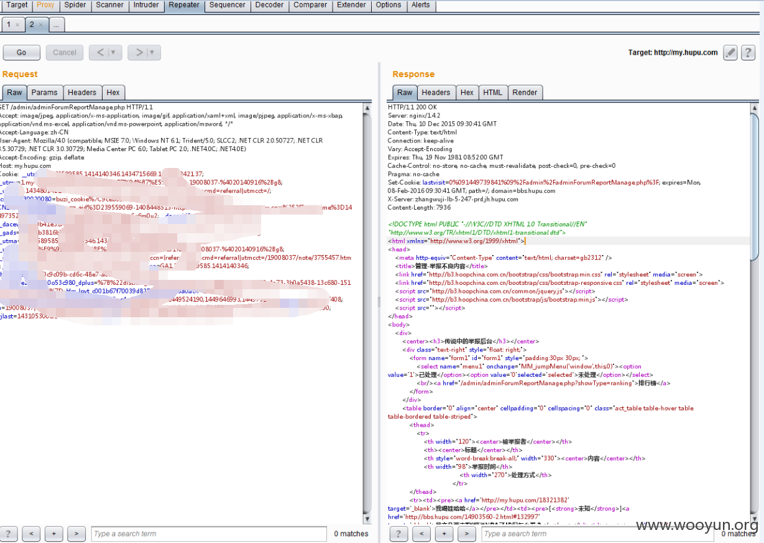
Task: Find previous match in response pane
Action: click(421, 534)
